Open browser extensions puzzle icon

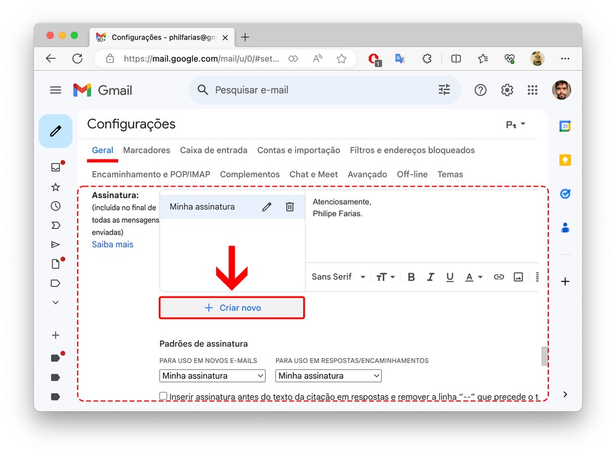coord(427,58)
